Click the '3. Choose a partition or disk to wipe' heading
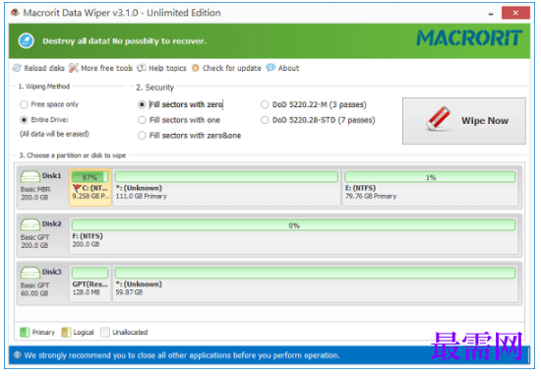The image size is (541, 377). click(73, 156)
